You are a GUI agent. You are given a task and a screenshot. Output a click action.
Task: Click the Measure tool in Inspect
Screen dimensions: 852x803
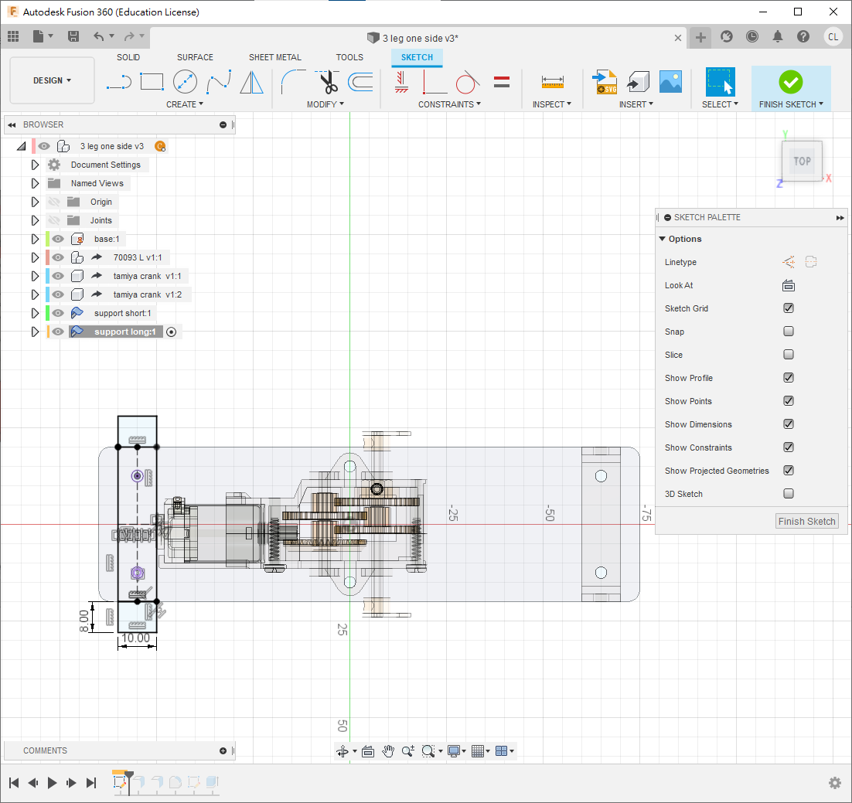552,81
